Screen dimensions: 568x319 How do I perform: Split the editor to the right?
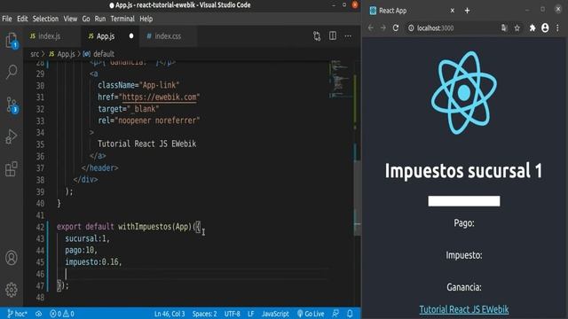tap(333, 35)
